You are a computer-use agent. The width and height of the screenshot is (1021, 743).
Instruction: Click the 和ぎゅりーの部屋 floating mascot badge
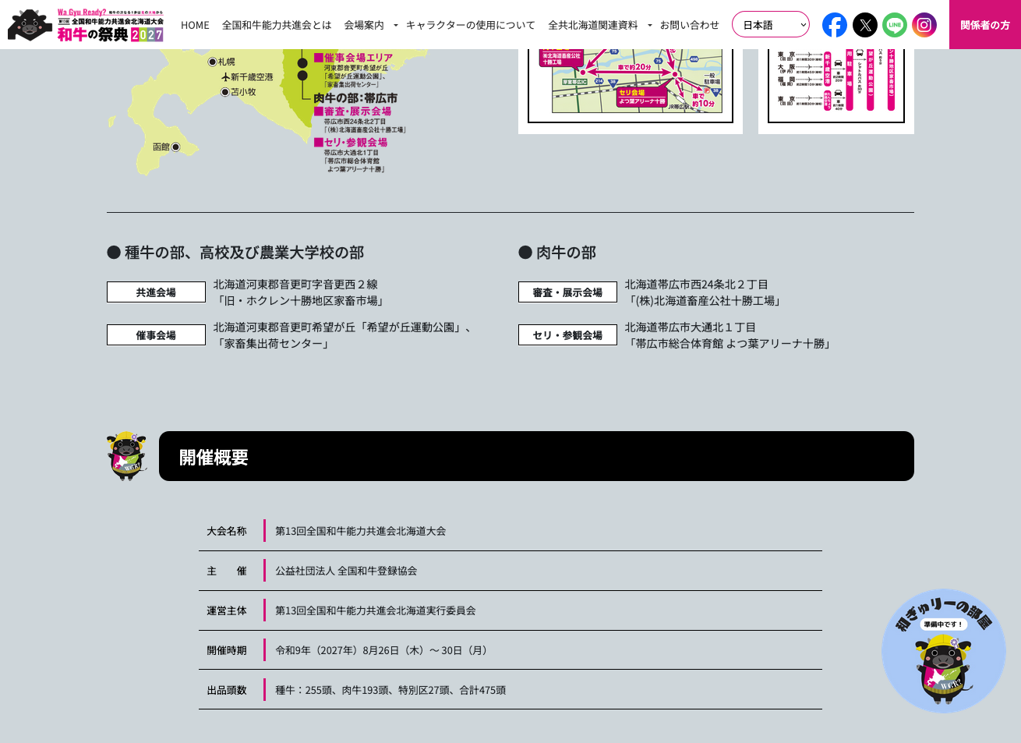pyautogui.click(x=943, y=650)
